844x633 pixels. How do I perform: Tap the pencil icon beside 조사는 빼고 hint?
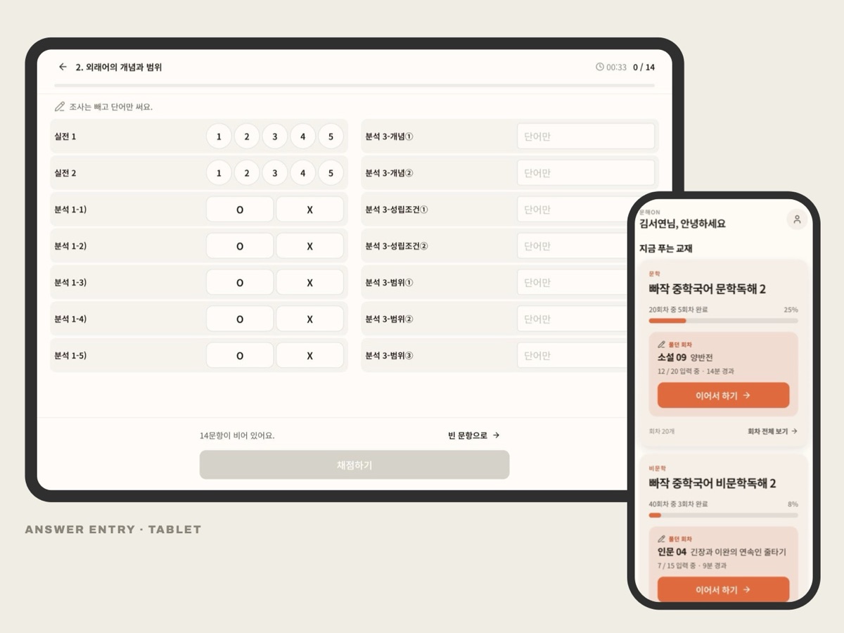coord(60,107)
